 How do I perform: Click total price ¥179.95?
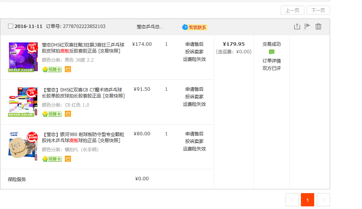[234, 44]
